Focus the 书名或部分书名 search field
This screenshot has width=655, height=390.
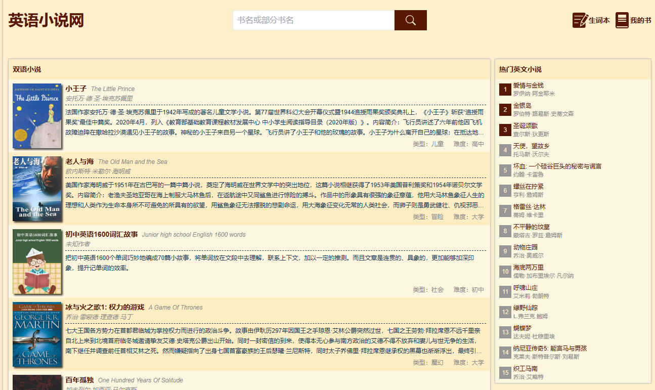tap(314, 20)
